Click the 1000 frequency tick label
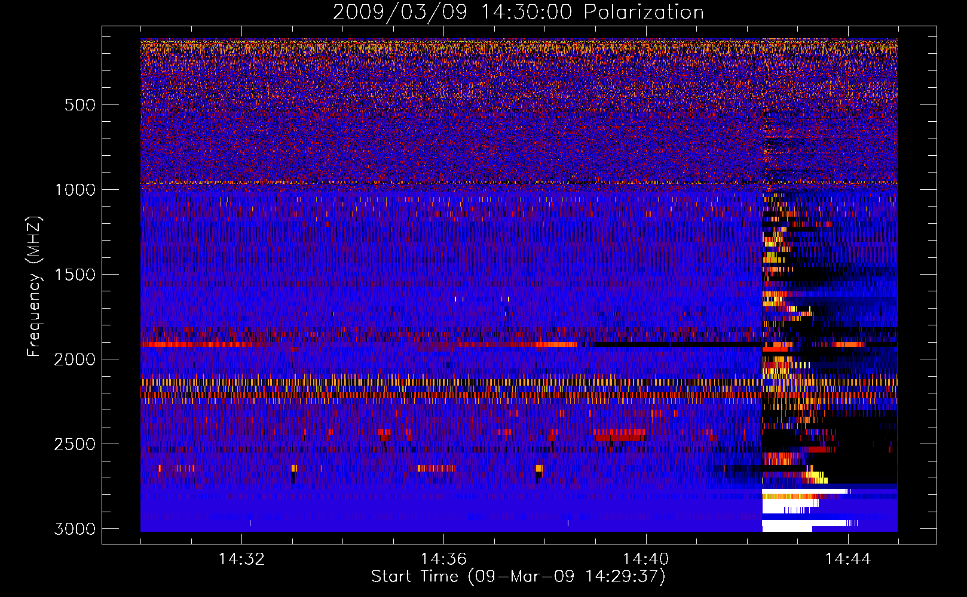This screenshot has height=597, width=967. [x=75, y=190]
